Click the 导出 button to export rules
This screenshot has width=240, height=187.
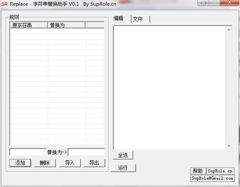[94, 163]
